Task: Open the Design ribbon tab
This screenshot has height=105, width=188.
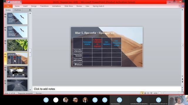Action: pyautogui.click(x=34, y=6)
